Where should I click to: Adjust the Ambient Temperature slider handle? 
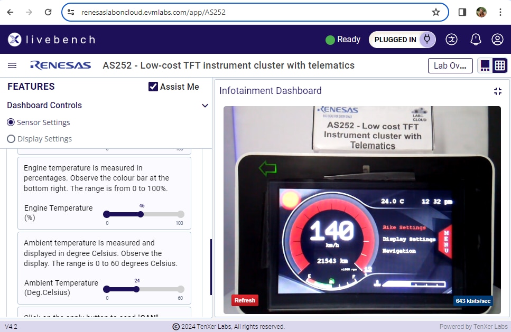pos(136,289)
